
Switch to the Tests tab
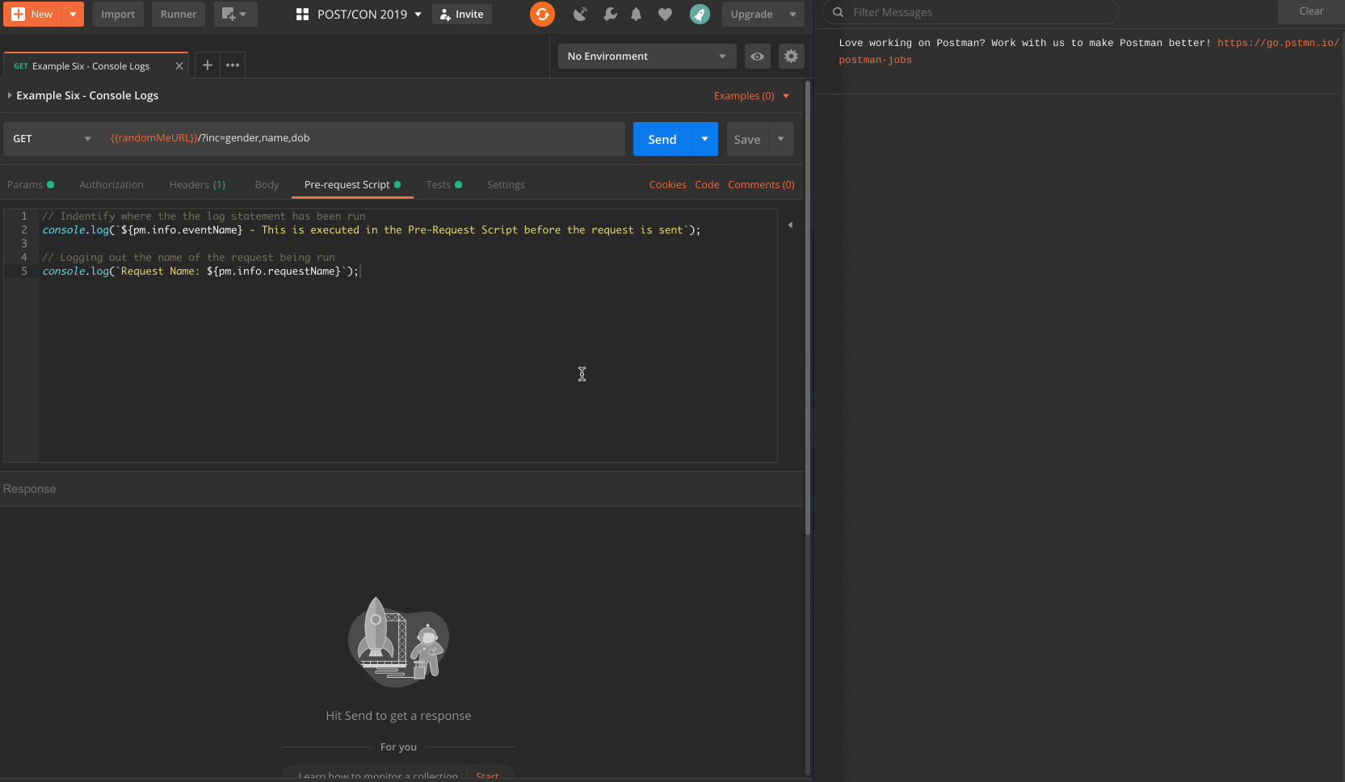(443, 184)
